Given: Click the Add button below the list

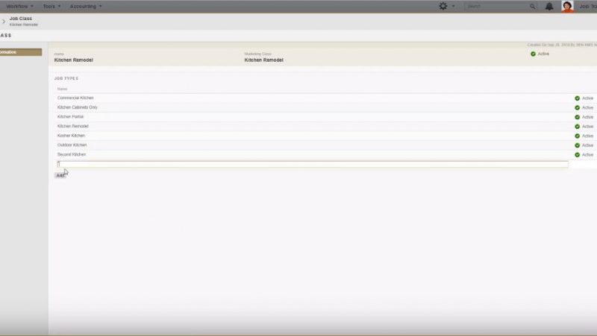Looking at the screenshot, I should coord(60,176).
